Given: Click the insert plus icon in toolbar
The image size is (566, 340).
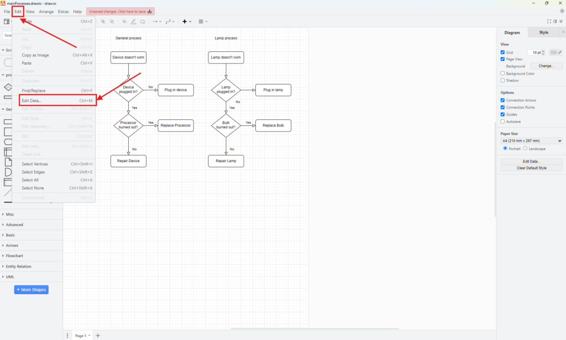Looking at the screenshot, I should point(185,22).
